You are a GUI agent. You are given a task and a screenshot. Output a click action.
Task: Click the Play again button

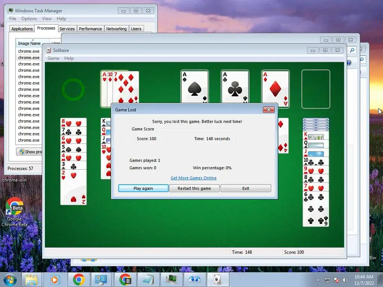143,188
